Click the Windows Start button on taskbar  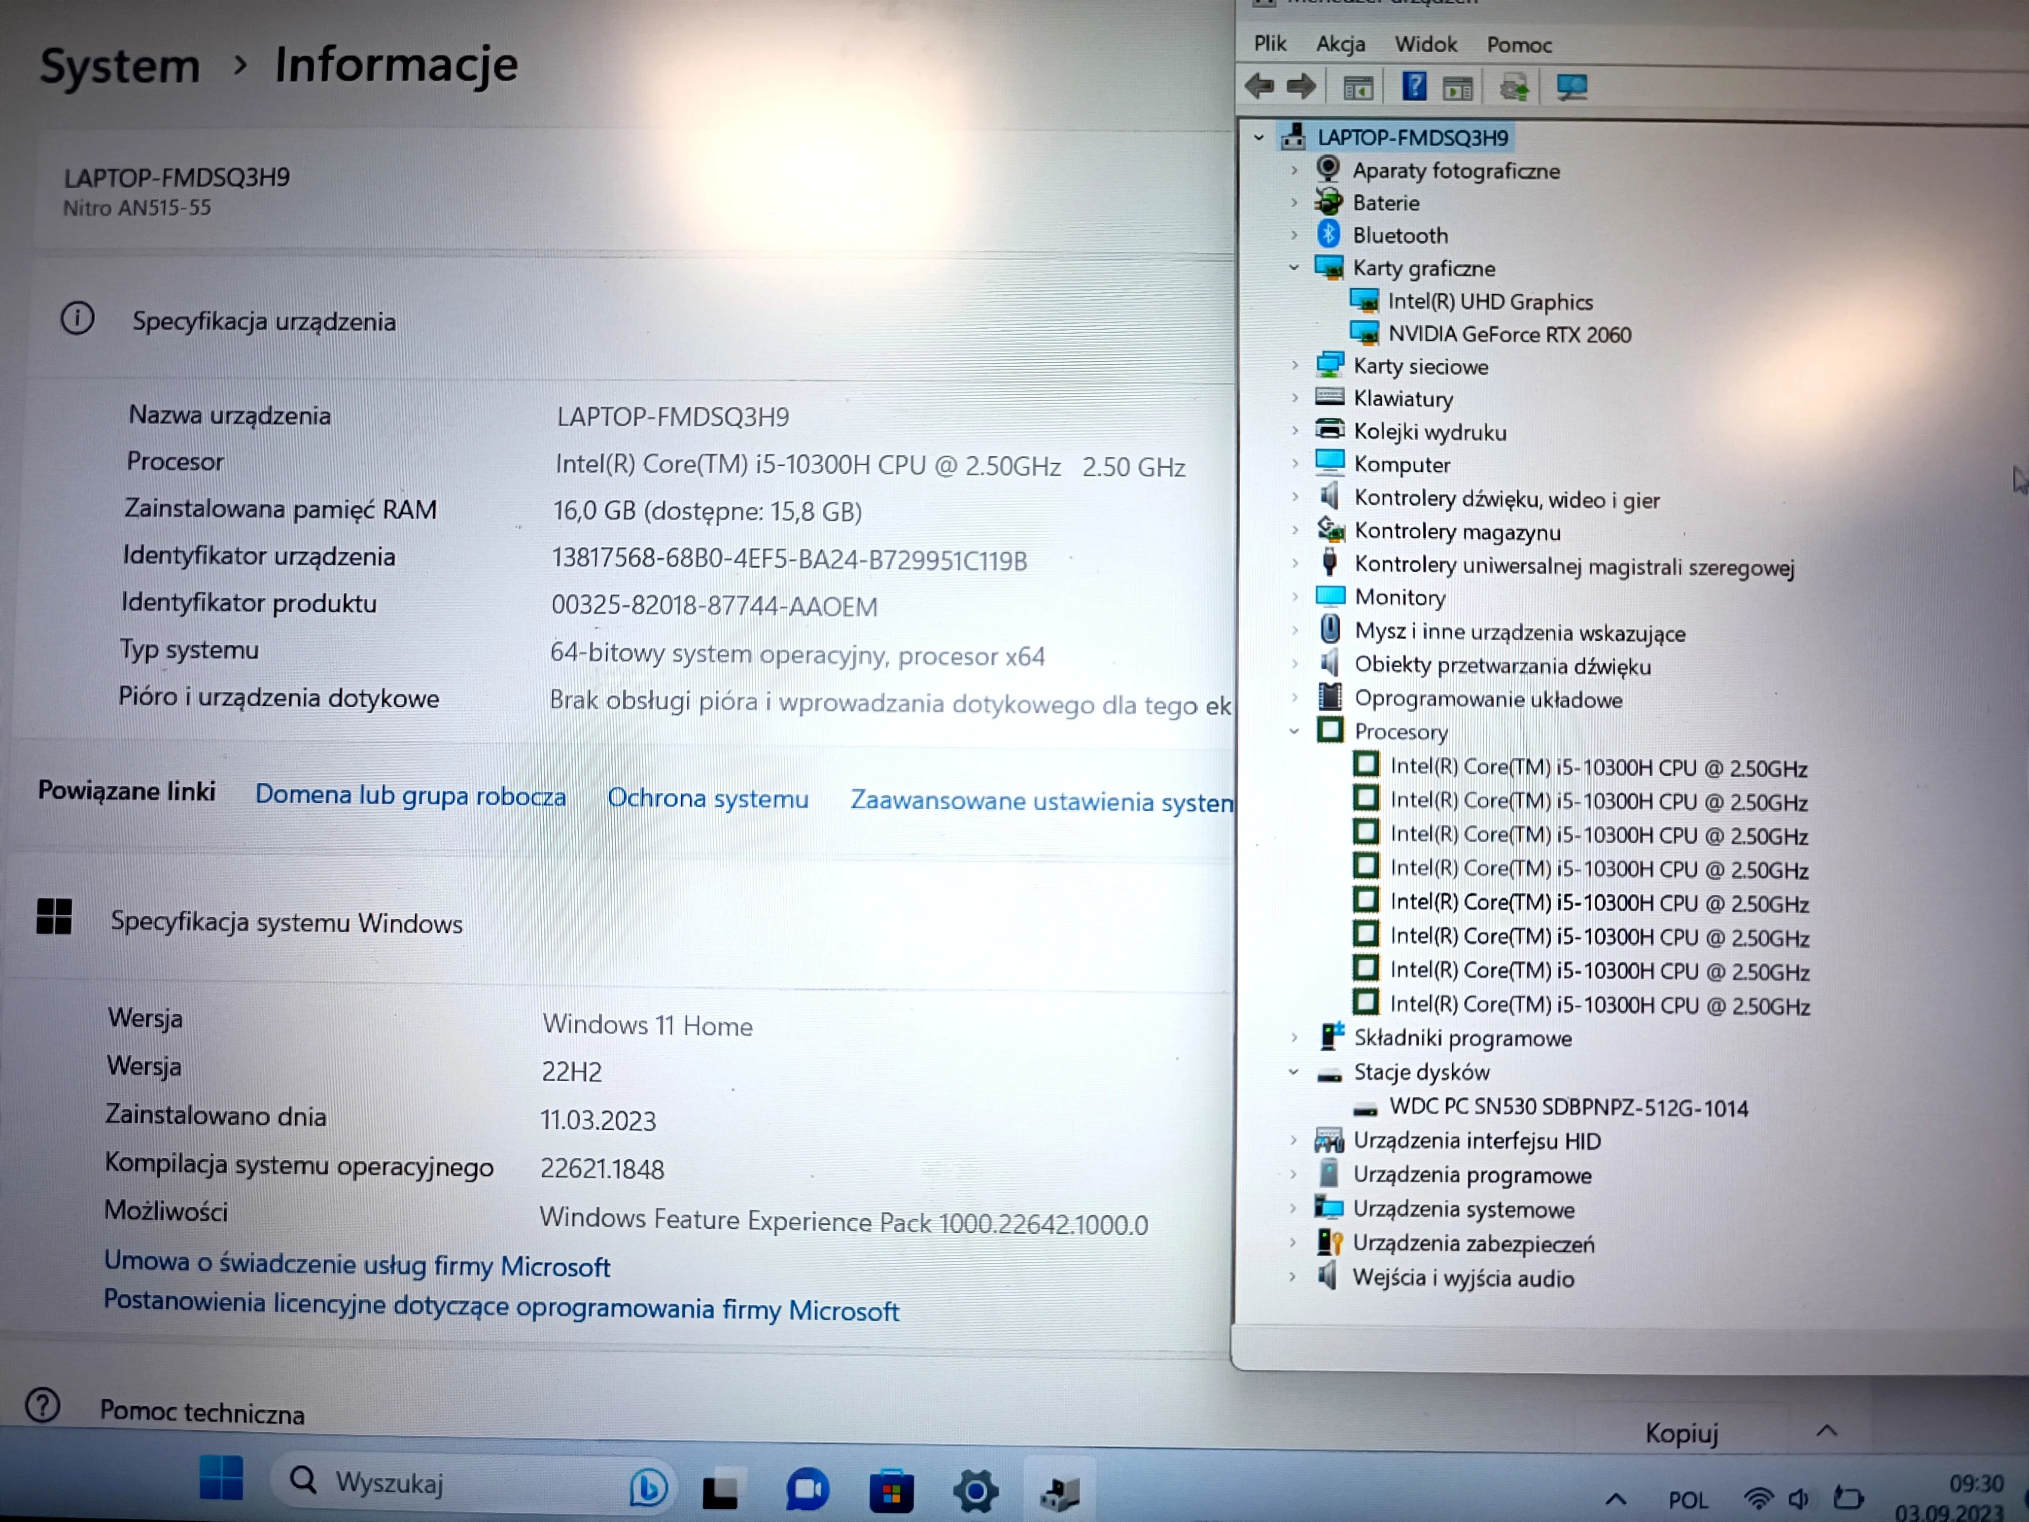coord(221,1478)
